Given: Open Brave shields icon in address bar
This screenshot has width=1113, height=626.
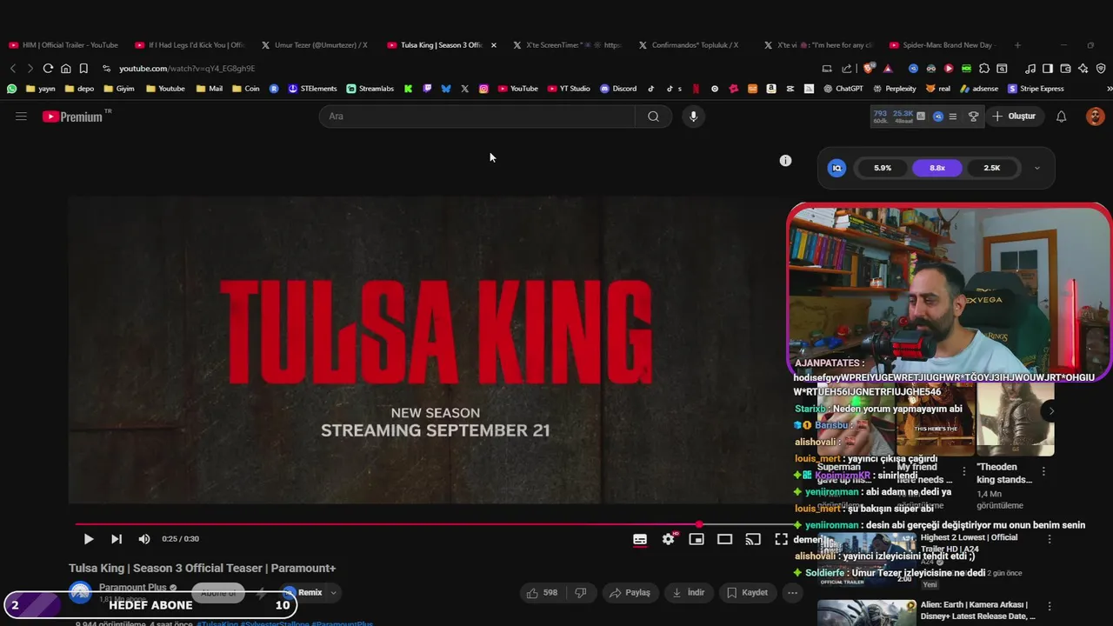Looking at the screenshot, I should click(x=868, y=69).
